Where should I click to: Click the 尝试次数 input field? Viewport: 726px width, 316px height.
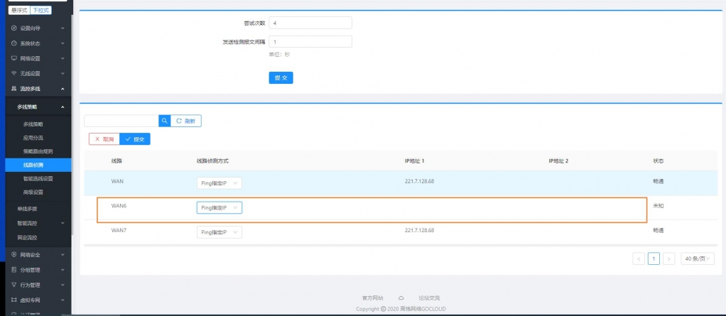[310, 23]
